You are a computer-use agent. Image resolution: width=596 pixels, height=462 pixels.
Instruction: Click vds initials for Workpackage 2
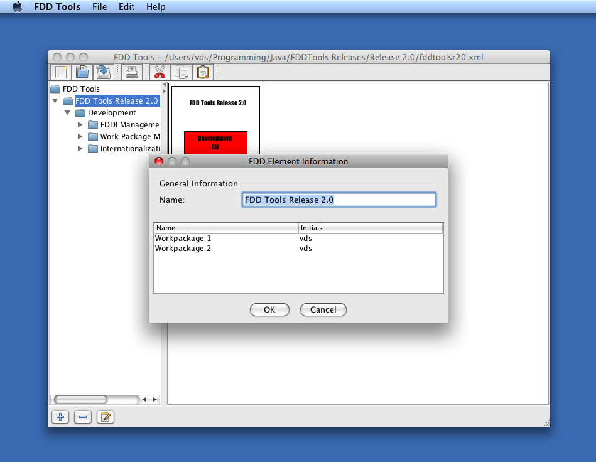coord(306,249)
